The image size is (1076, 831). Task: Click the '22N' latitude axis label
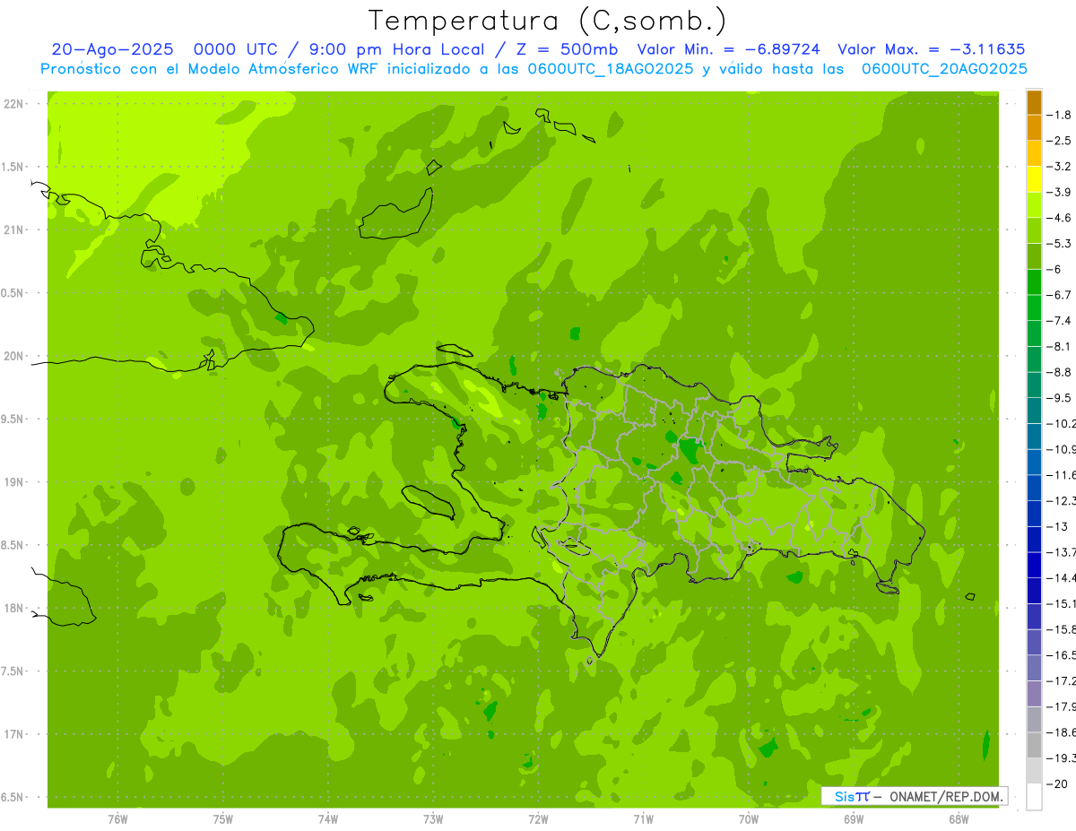coord(13,104)
